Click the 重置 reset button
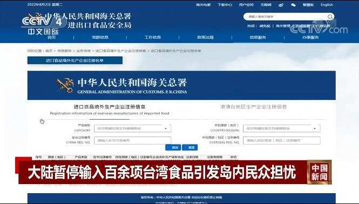This screenshot has height=204, width=359. coord(190,147)
